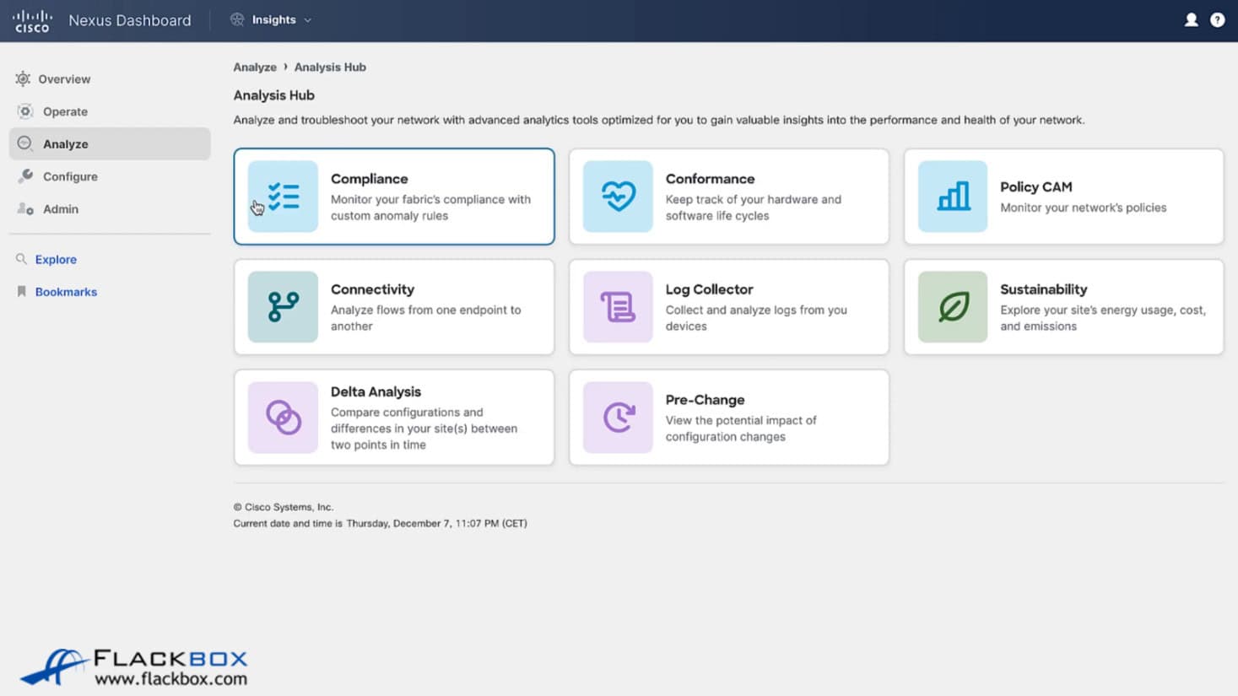Click the Conformance heartbeat icon
Image resolution: width=1238 pixels, height=696 pixels.
[618, 197]
